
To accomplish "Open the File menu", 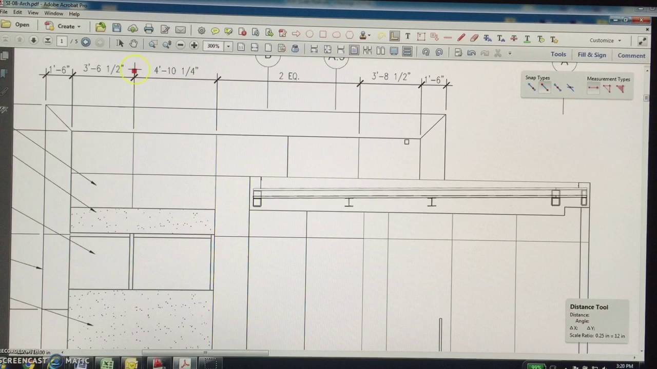I will pos(4,11).
